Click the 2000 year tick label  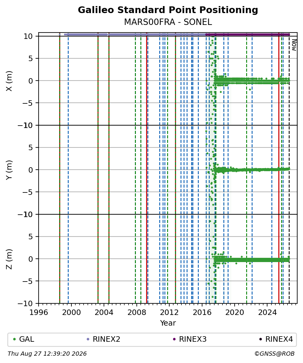tap(71, 313)
